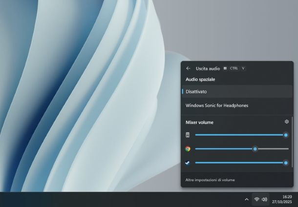298x207 pixels.
Task: Open Altre impostazioni di volume
Action: click(210, 180)
